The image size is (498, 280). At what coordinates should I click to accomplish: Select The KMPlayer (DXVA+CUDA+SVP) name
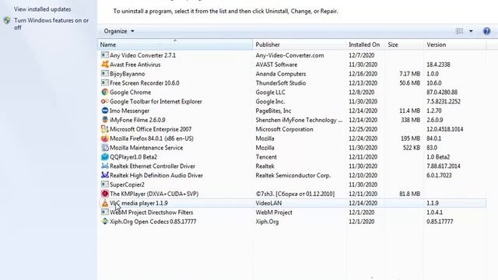coord(154,194)
